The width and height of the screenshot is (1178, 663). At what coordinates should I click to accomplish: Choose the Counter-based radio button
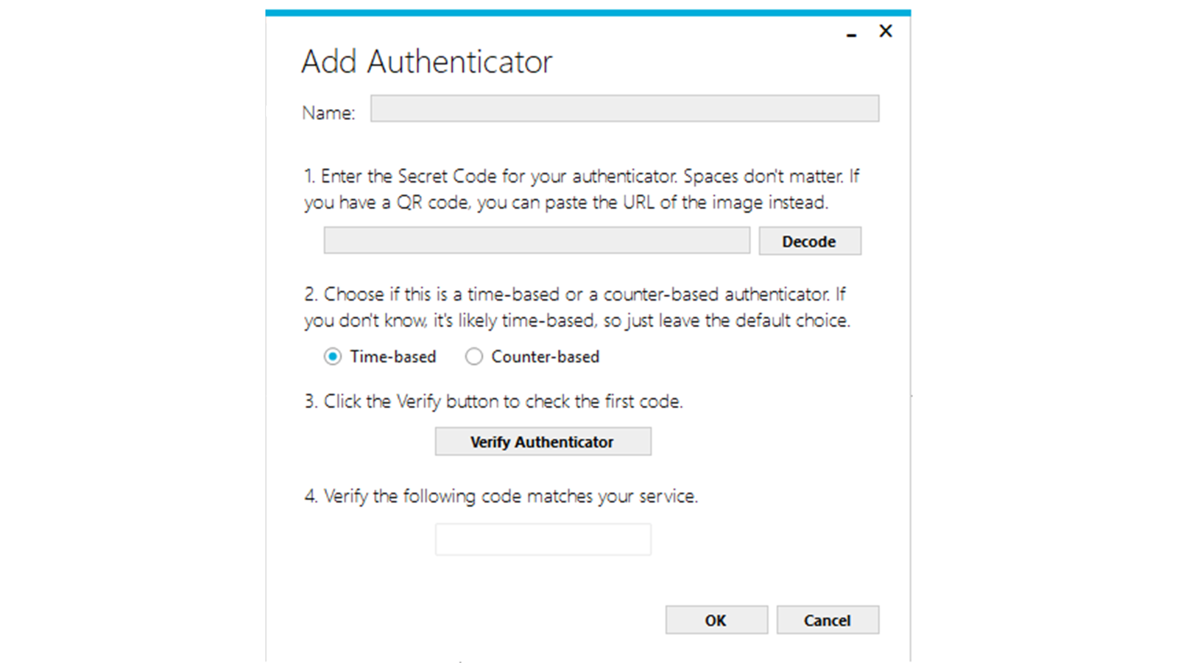[474, 357]
